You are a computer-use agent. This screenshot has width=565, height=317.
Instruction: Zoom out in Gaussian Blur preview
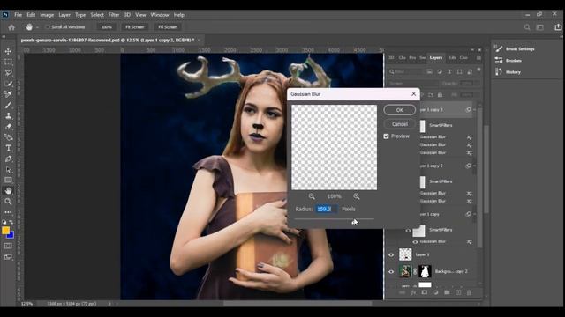312,196
